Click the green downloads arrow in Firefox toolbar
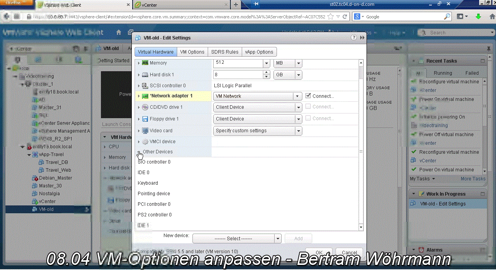The height and width of the screenshot is (270, 496). click(x=478, y=16)
